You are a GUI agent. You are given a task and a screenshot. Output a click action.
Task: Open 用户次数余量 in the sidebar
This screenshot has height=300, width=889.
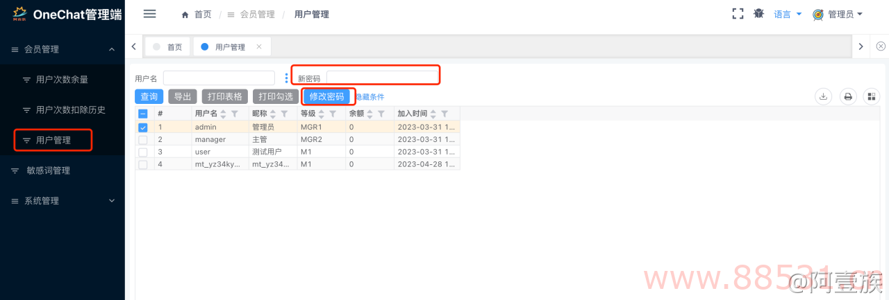(x=63, y=80)
